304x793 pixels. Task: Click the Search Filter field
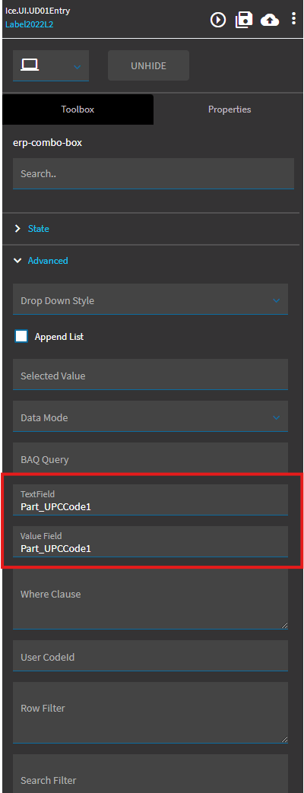point(150,774)
